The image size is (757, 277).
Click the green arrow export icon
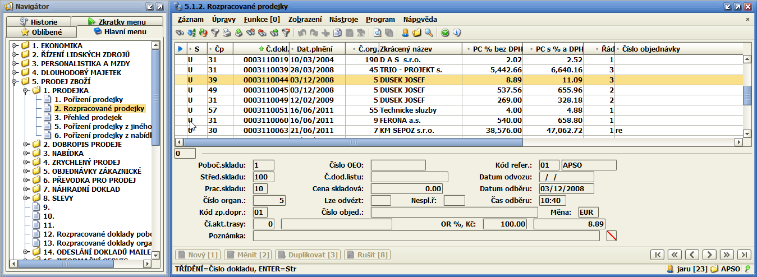(x=238, y=33)
